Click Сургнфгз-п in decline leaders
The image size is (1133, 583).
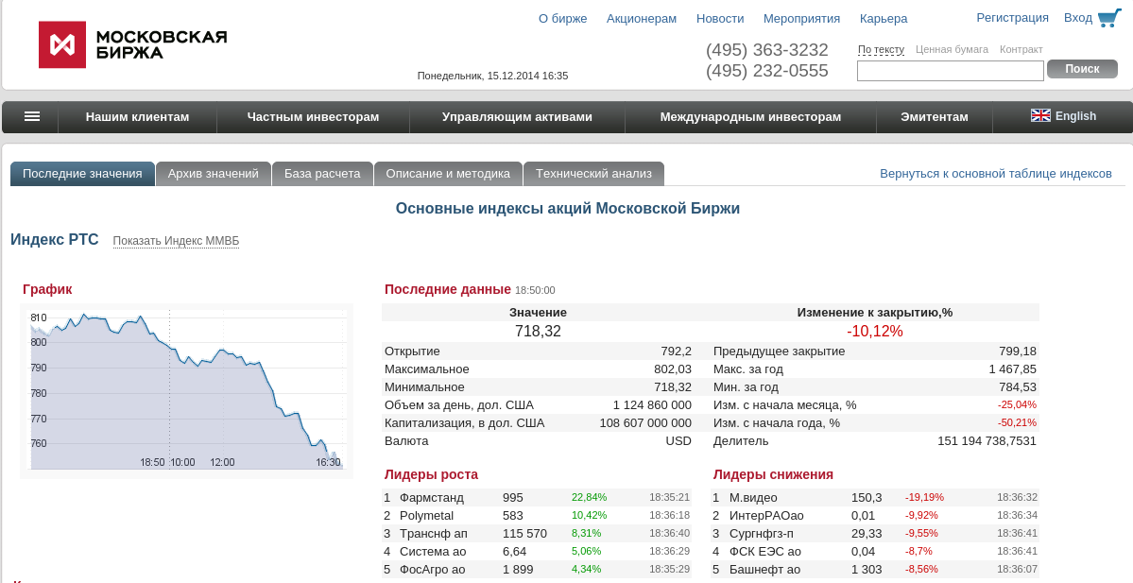click(761, 534)
